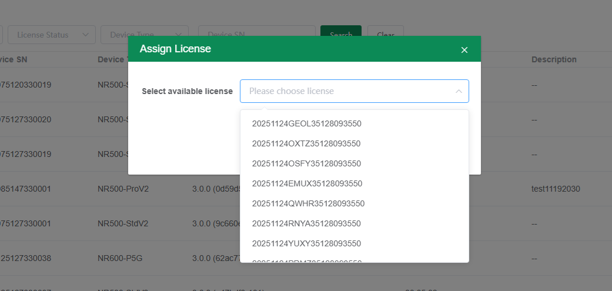Pick license 20251124RNYA35128093550
The height and width of the screenshot is (291, 612).
pyautogui.click(x=306, y=223)
